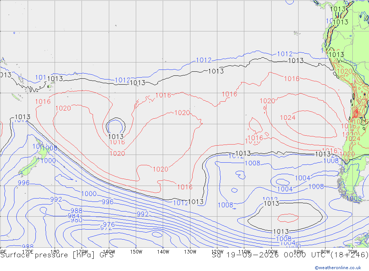369x271 pixels.
Task: Click the 100W longitude axis label
Action: [x=271, y=252]
